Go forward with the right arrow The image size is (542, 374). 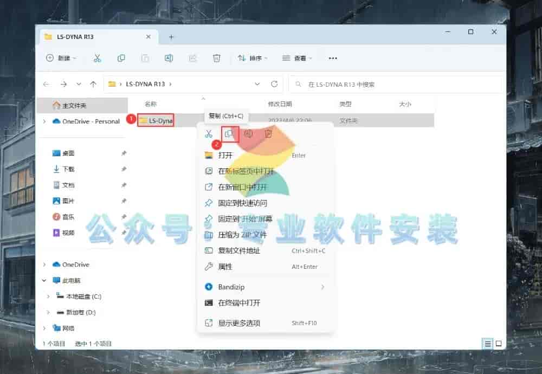63,84
